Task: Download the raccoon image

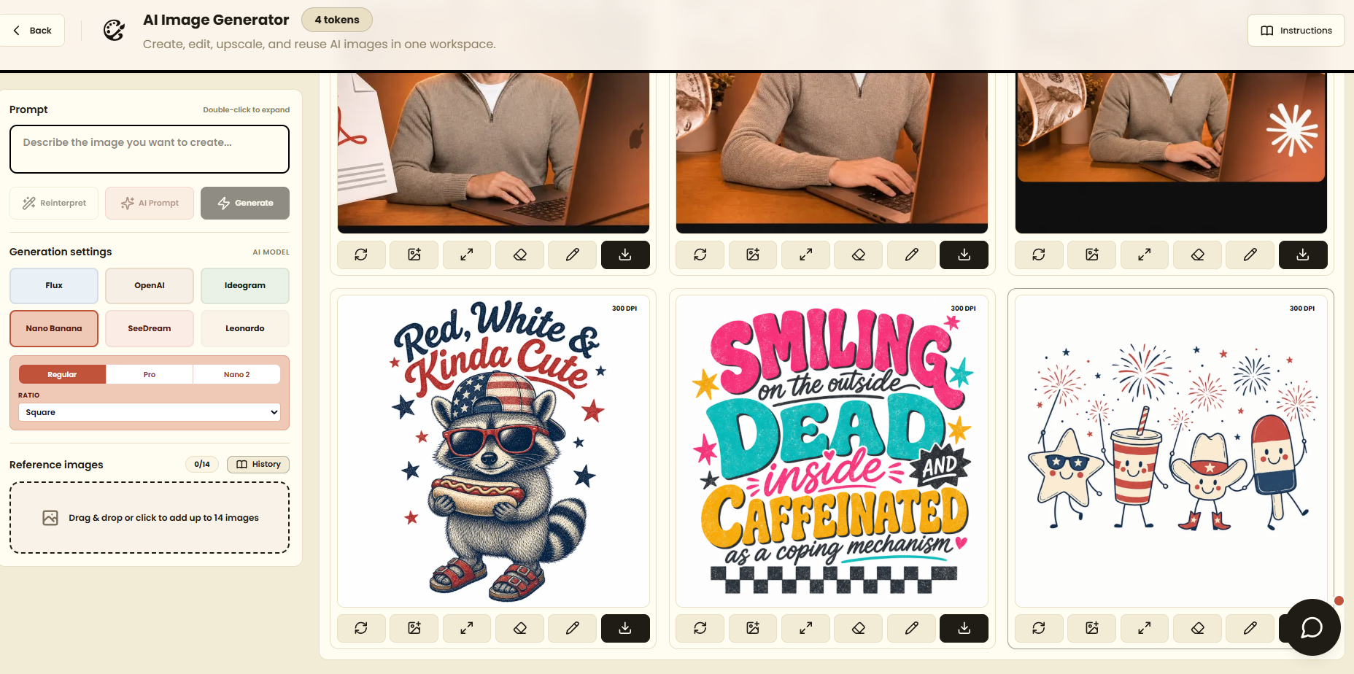Action: click(x=625, y=628)
